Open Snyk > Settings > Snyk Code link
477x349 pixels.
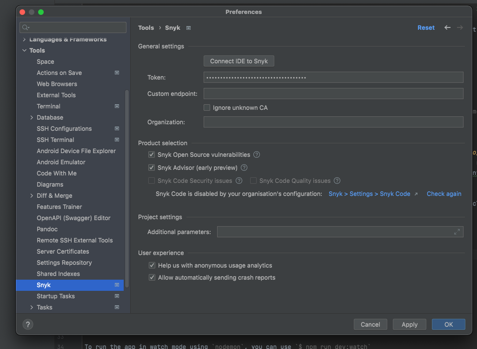[x=369, y=194]
